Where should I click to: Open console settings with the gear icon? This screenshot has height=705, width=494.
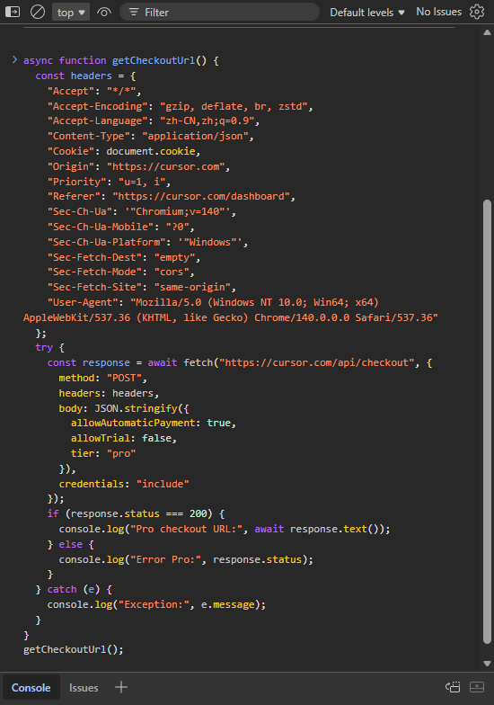point(477,12)
